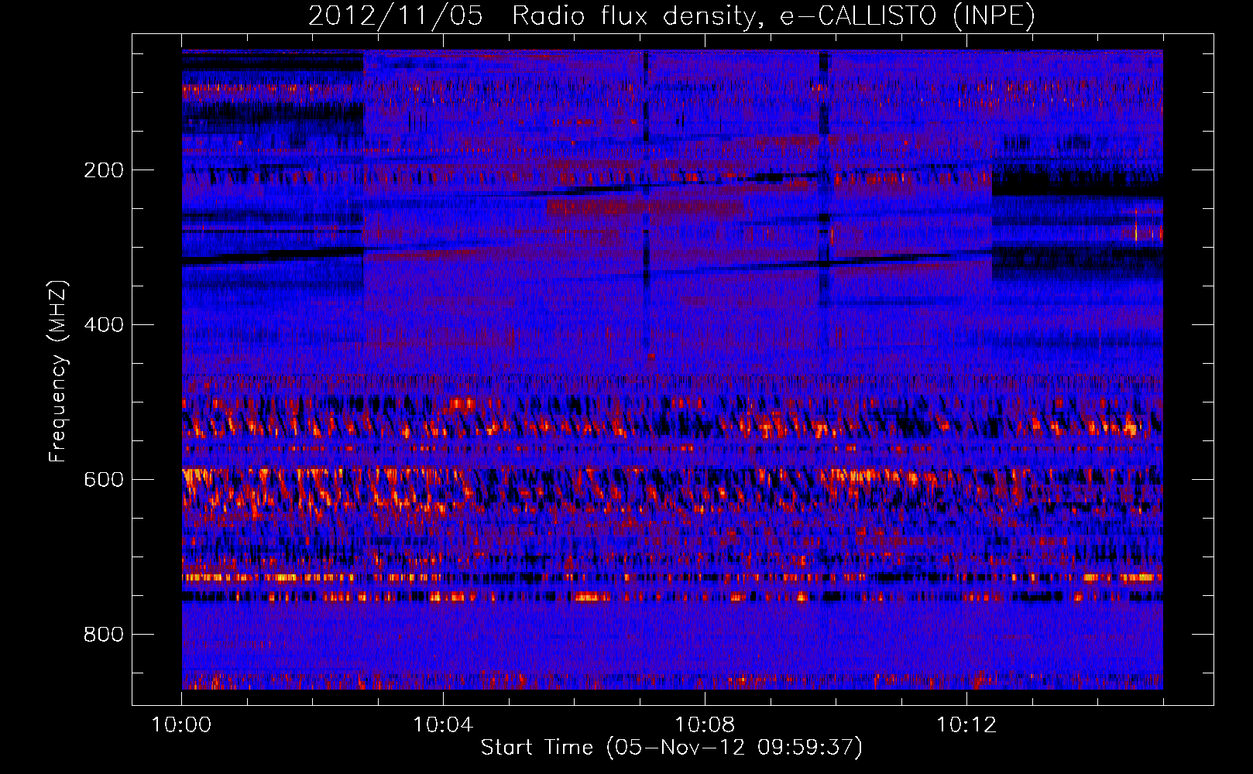The width and height of the screenshot is (1253, 774).
Task: Click the 600 frequency tick label
Action: pyautogui.click(x=104, y=480)
